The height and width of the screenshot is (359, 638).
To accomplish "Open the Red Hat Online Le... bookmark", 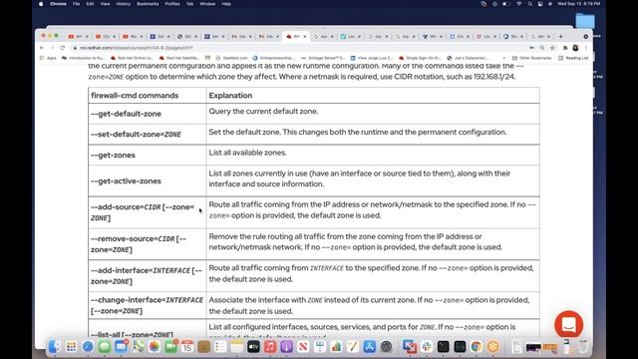I will click(132, 58).
